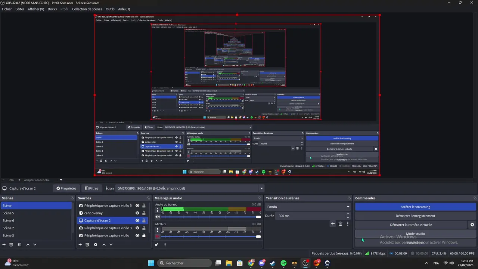Open Collection de scènes menu
This screenshot has height=269, width=478.
click(x=87, y=9)
